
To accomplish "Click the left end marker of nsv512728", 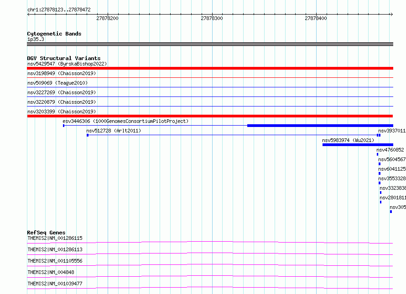I will (88, 135).
